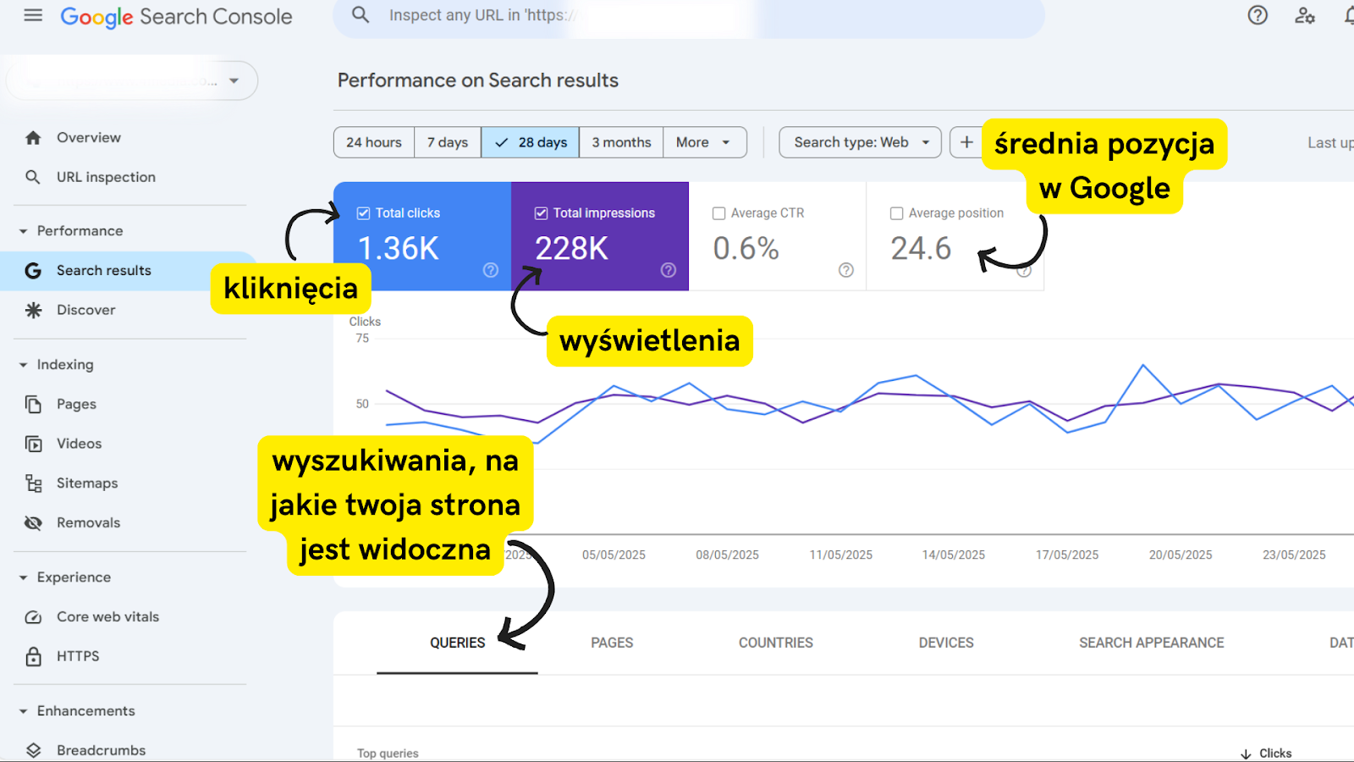Image resolution: width=1354 pixels, height=762 pixels.
Task: Click the Sitemaps tree icon
Action: 33,483
